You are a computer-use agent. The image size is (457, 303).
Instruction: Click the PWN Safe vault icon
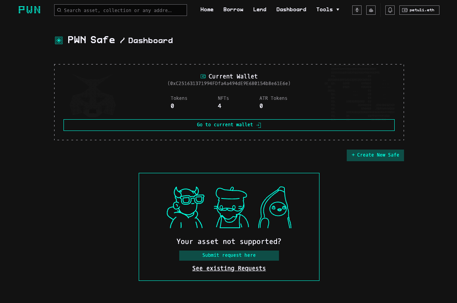click(59, 40)
